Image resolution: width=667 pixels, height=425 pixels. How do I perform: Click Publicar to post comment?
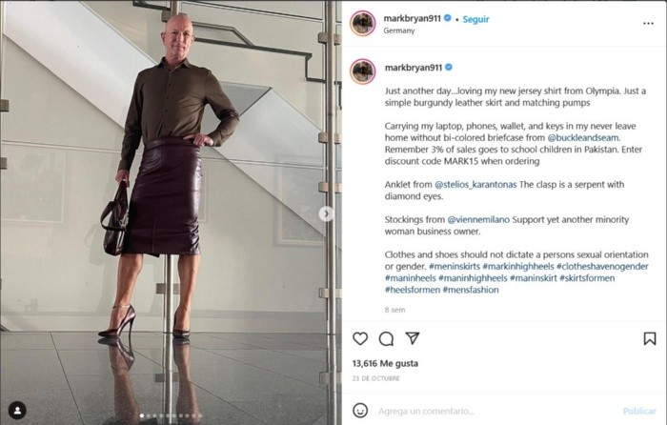(x=639, y=411)
